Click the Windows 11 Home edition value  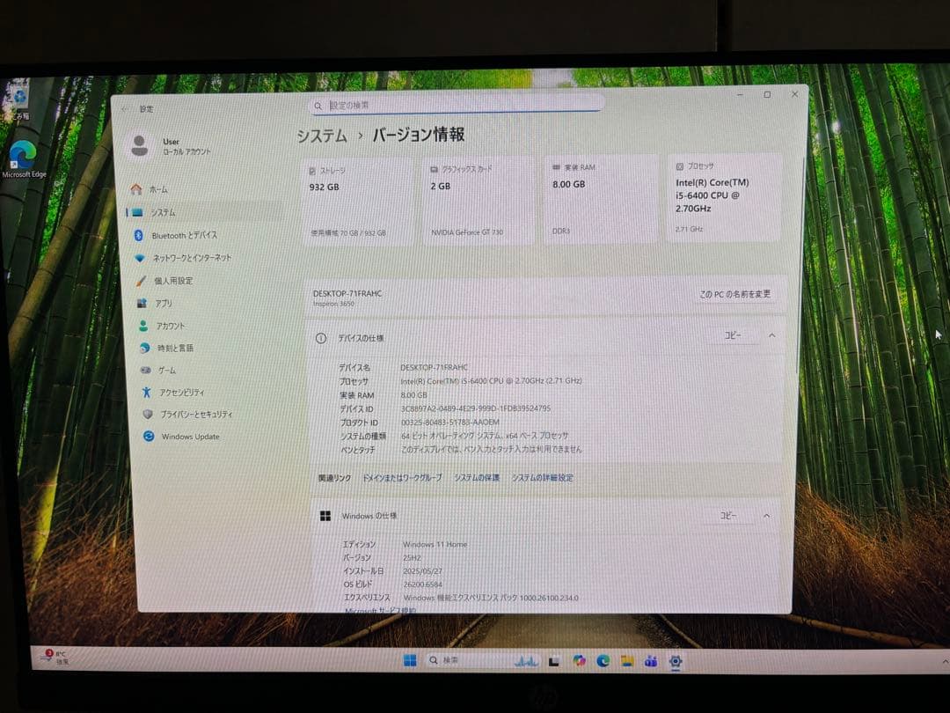pyautogui.click(x=435, y=545)
